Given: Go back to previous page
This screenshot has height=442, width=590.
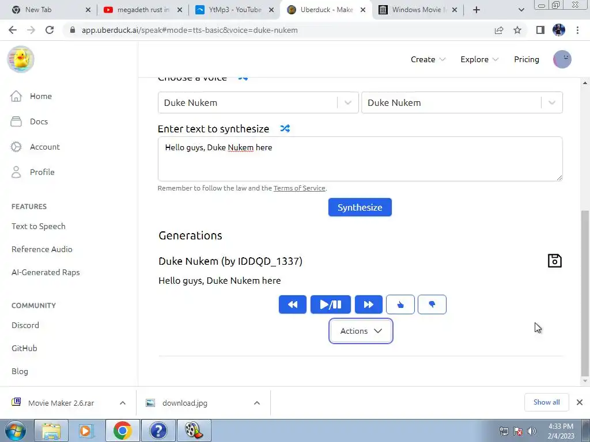Looking at the screenshot, I should click(13, 30).
